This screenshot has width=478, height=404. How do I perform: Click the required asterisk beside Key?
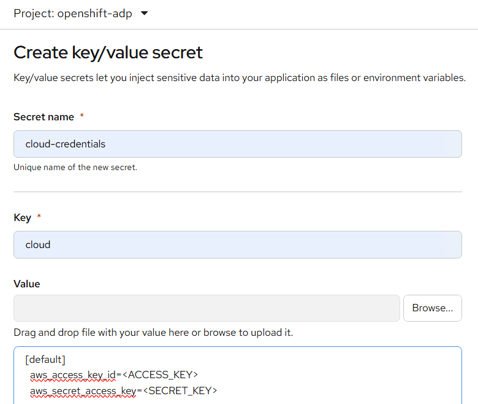(x=39, y=217)
